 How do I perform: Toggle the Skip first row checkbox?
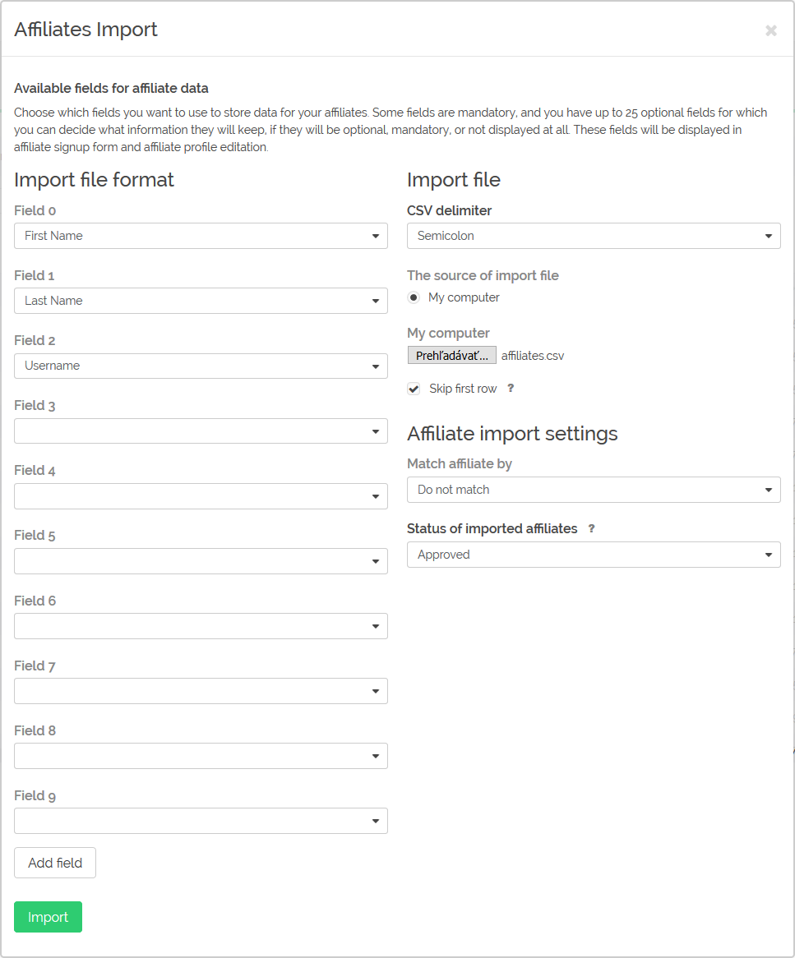[x=414, y=389]
